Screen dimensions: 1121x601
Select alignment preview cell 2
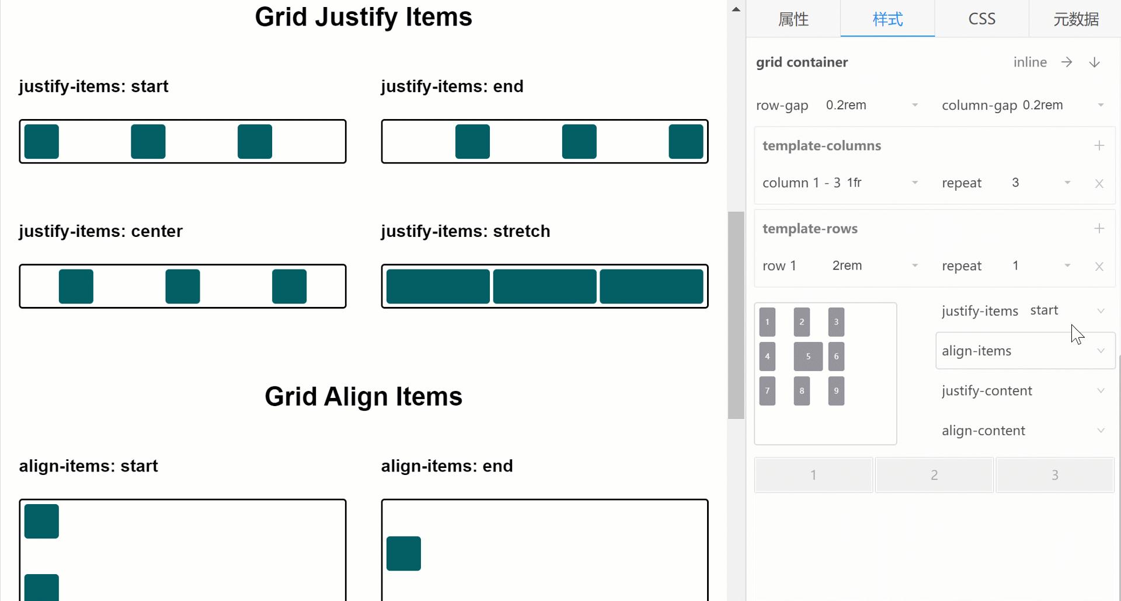tap(802, 322)
